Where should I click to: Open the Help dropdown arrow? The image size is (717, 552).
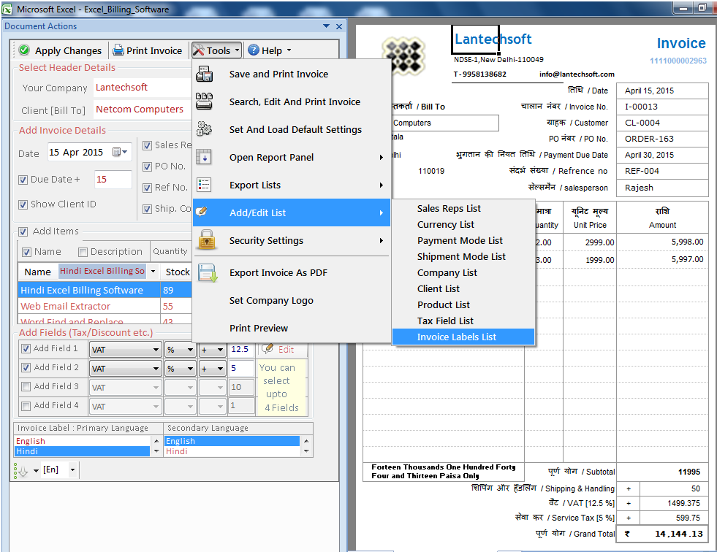click(x=289, y=50)
